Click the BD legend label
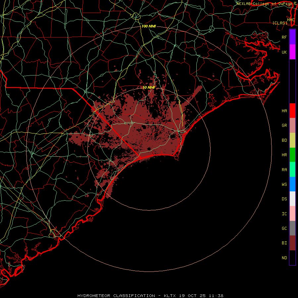 (284, 140)
